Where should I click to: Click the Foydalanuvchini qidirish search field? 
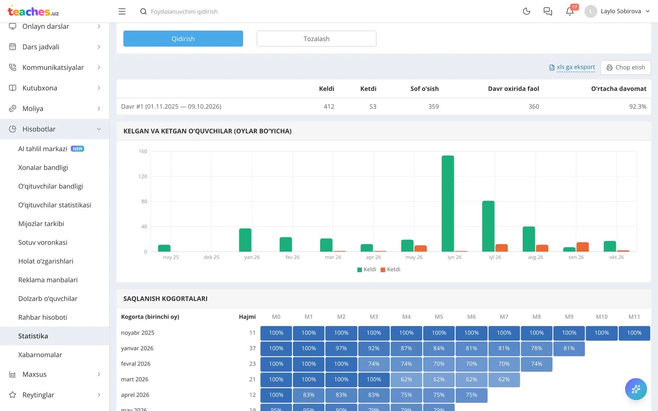coord(184,12)
